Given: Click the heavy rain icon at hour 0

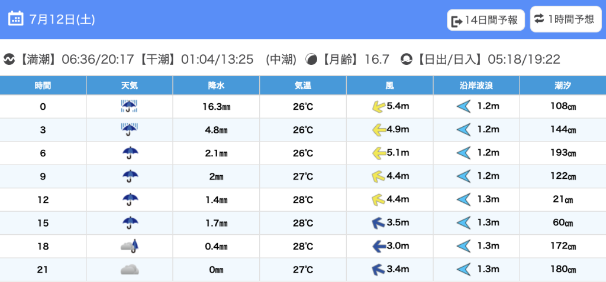Looking at the screenshot, I should 129,107.
